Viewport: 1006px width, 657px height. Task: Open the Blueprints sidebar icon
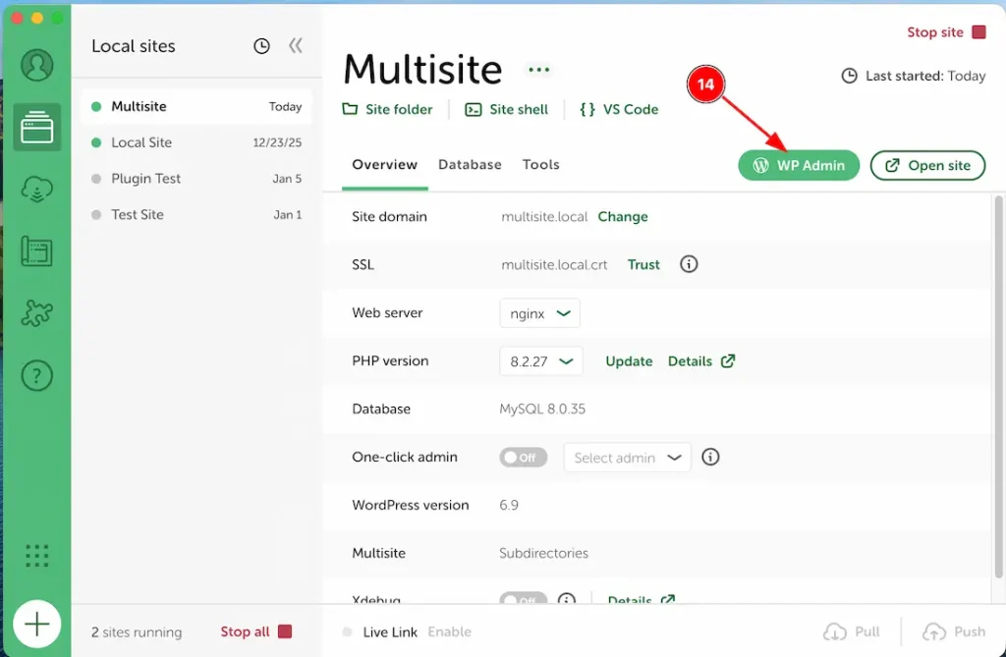[x=36, y=251]
